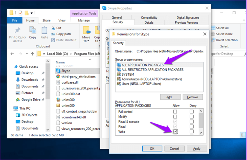
Task: Click Pin to Quick access icon
Action: (x=17, y=30)
